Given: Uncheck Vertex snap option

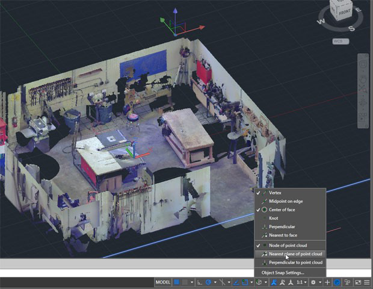Looking at the screenshot, I should coord(290,193).
